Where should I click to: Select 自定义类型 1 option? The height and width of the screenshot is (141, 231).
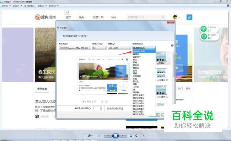point(144,95)
